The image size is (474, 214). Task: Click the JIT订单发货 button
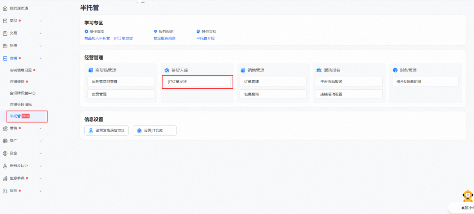(197, 82)
